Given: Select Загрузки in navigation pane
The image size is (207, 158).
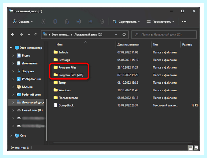Looking at the screenshot, I should (x=28, y=71).
